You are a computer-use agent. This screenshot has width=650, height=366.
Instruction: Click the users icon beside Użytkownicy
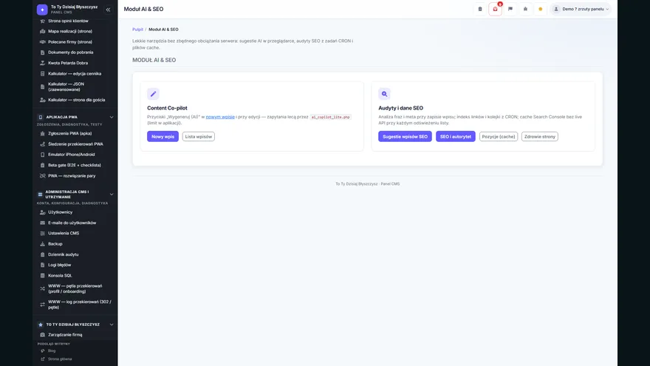point(42,212)
